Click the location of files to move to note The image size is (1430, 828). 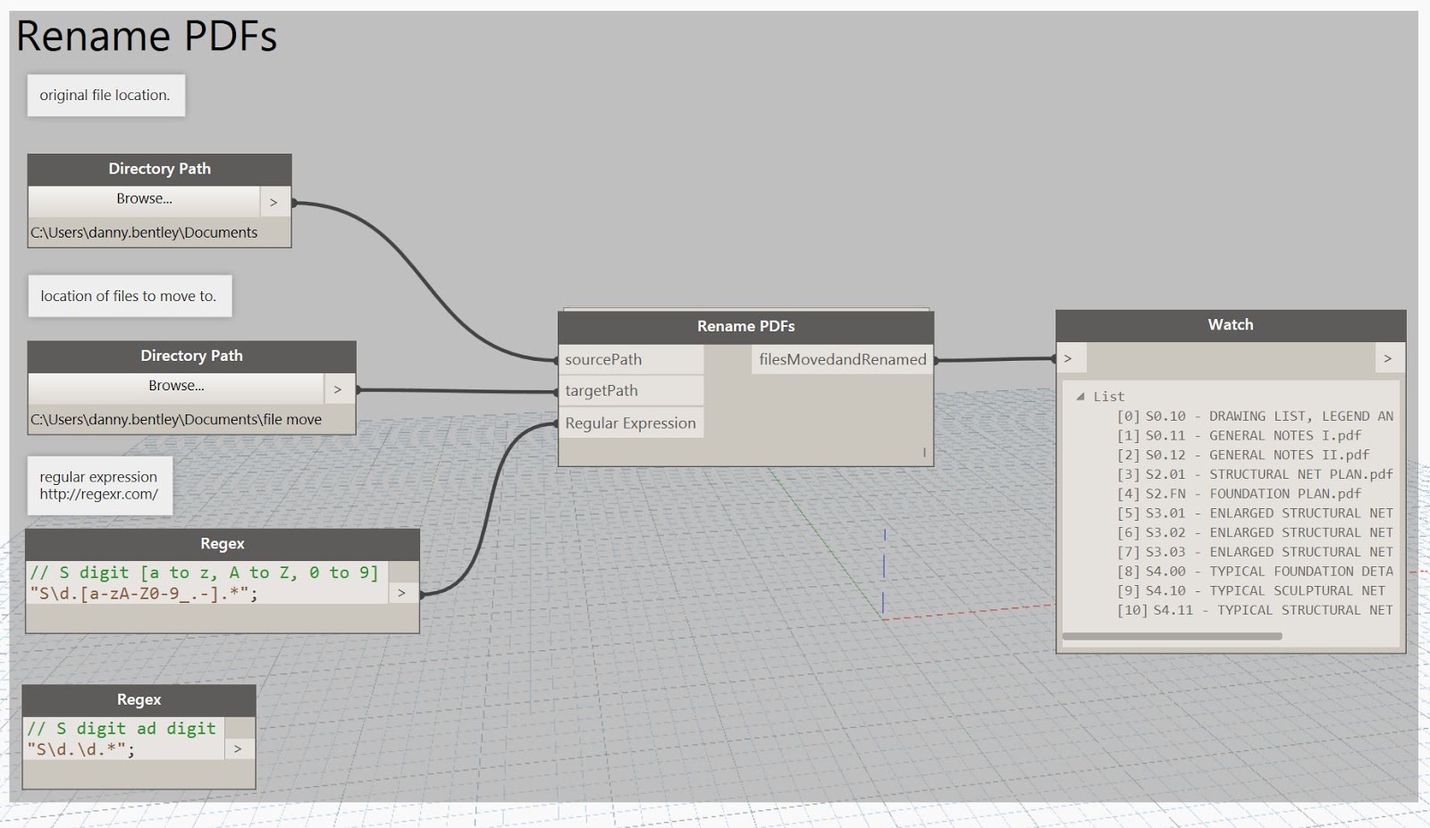[129, 296]
